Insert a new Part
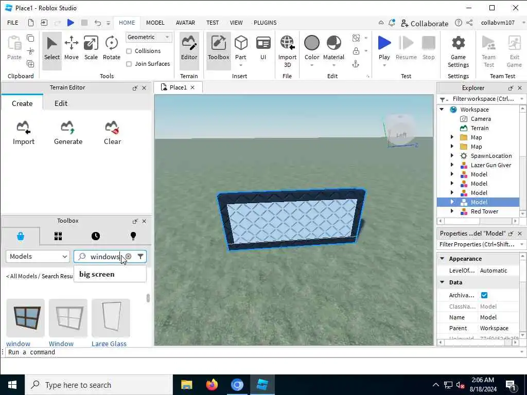The height and width of the screenshot is (395, 527). [x=241, y=48]
